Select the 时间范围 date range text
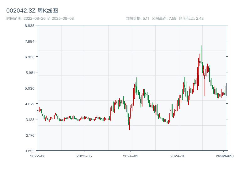 coord(40,18)
